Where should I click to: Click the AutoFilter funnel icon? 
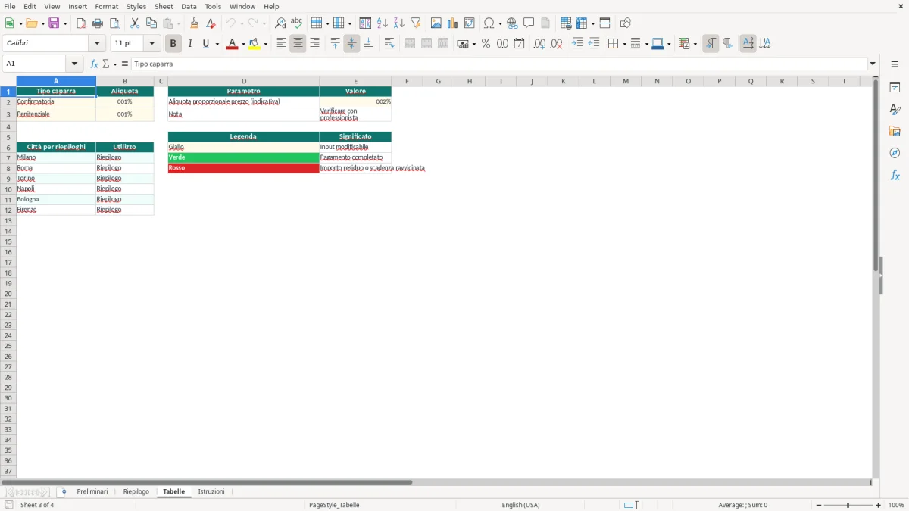click(x=415, y=23)
